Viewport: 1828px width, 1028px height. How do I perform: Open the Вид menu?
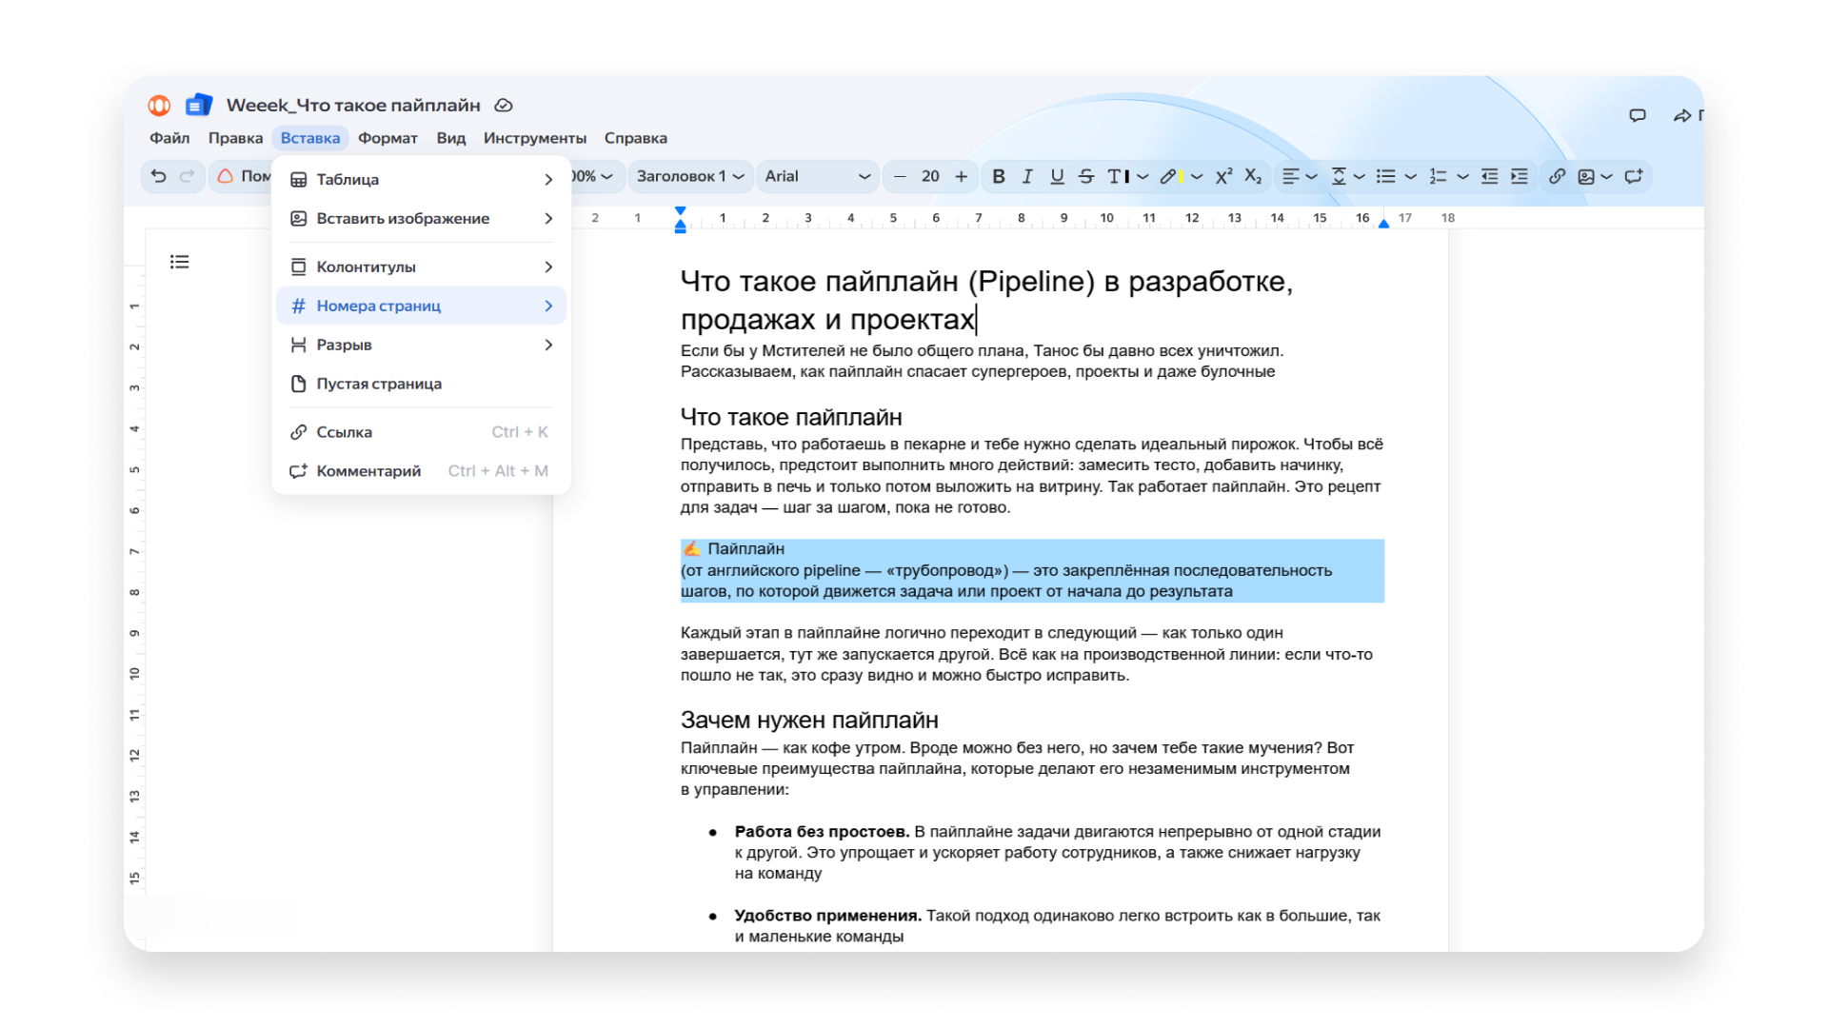click(x=451, y=138)
